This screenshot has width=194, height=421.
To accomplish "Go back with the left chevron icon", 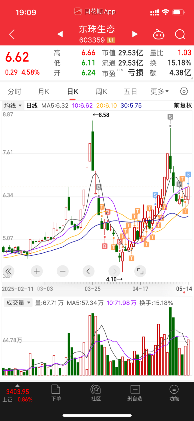I will coord(12,34).
